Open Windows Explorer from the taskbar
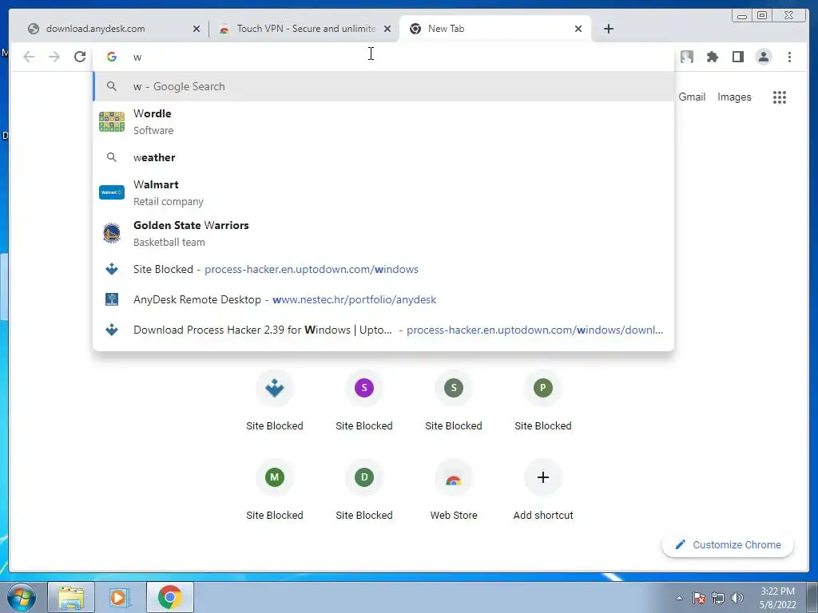Viewport: 818px width, 613px height. [x=71, y=597]
